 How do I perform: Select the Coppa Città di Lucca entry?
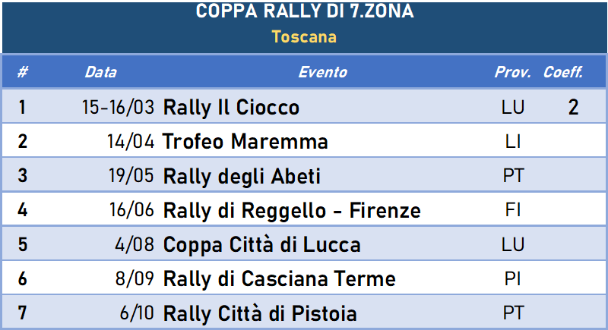pos(261,245)
